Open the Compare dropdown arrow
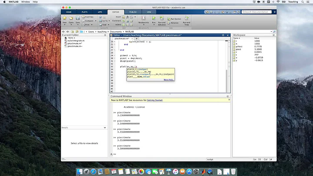The height and width of the screenshot is (176, 313). point(96,21)
